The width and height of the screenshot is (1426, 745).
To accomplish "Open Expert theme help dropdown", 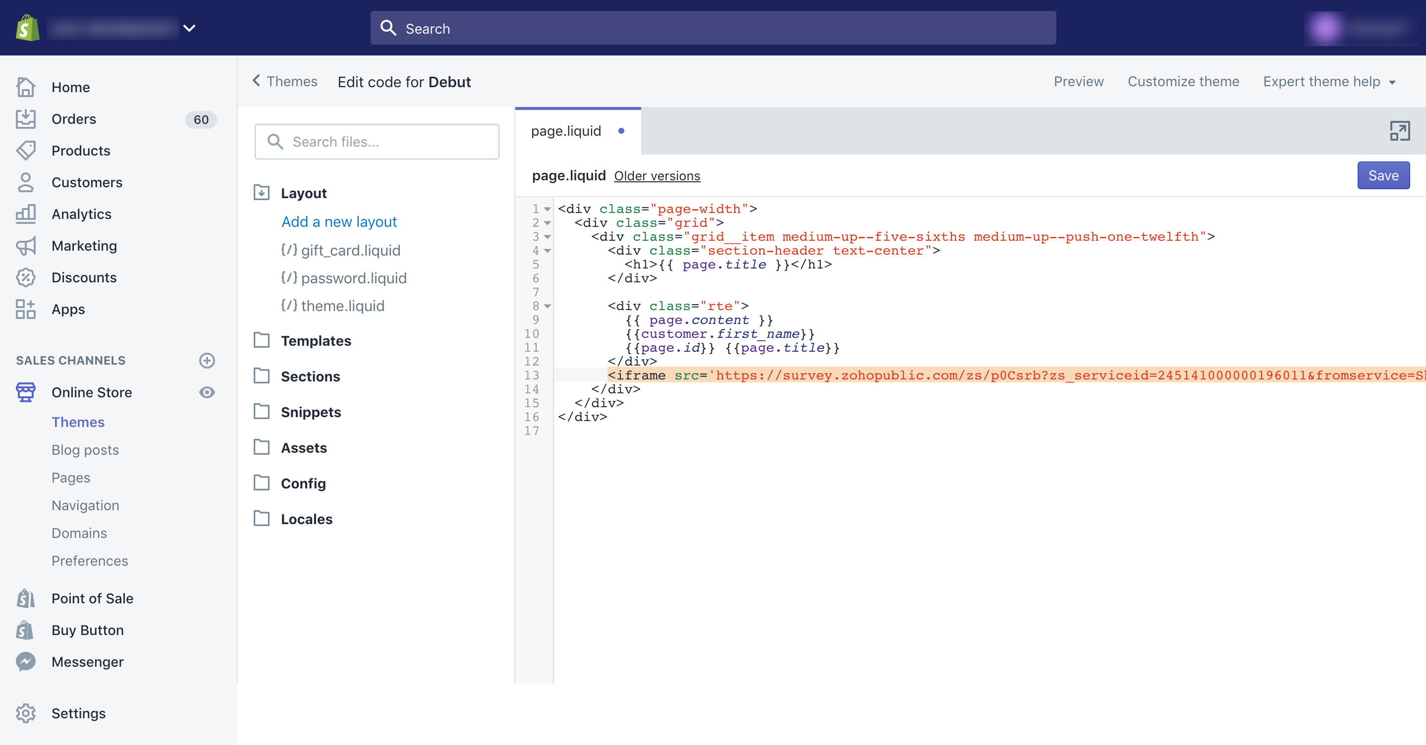I will [x=1328, y=82].
